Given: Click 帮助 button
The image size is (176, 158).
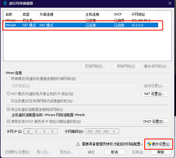Looking at the screenshot, I should pos(161,152).
